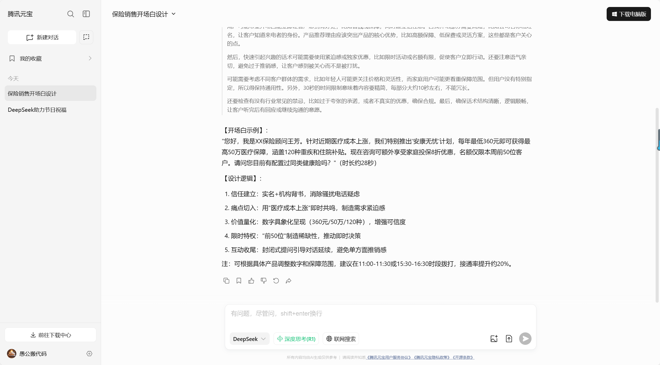The image size is (660, 365).
Task: Click the message input field
Action: point(380,313)
